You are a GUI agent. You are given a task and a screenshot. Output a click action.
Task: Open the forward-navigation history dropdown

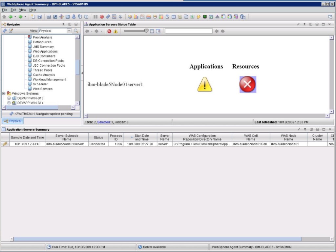pos(25,16)
